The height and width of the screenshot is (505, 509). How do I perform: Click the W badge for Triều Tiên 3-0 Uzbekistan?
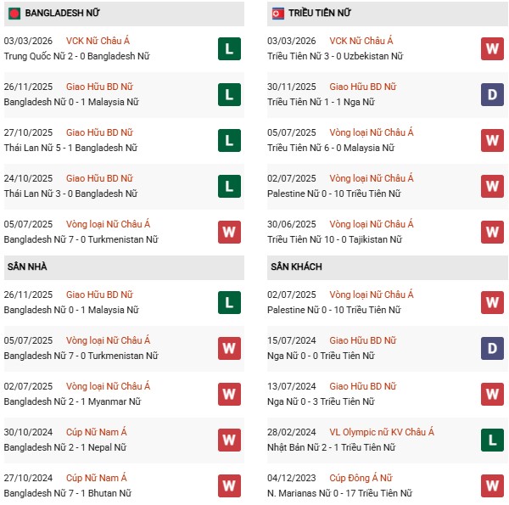[x=492, y=48]
